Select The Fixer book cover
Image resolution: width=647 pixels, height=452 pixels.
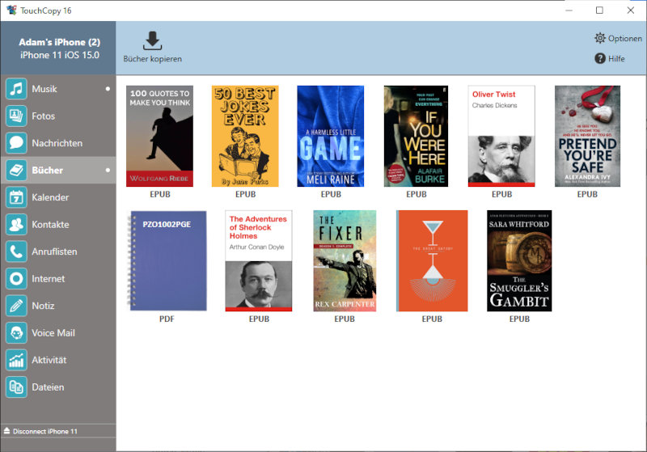(x=345, y=260)
